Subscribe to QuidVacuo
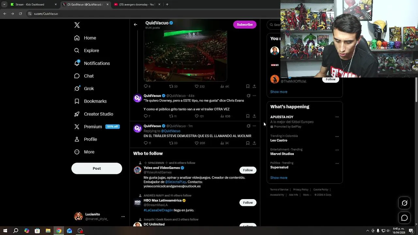 coord(245,24)
